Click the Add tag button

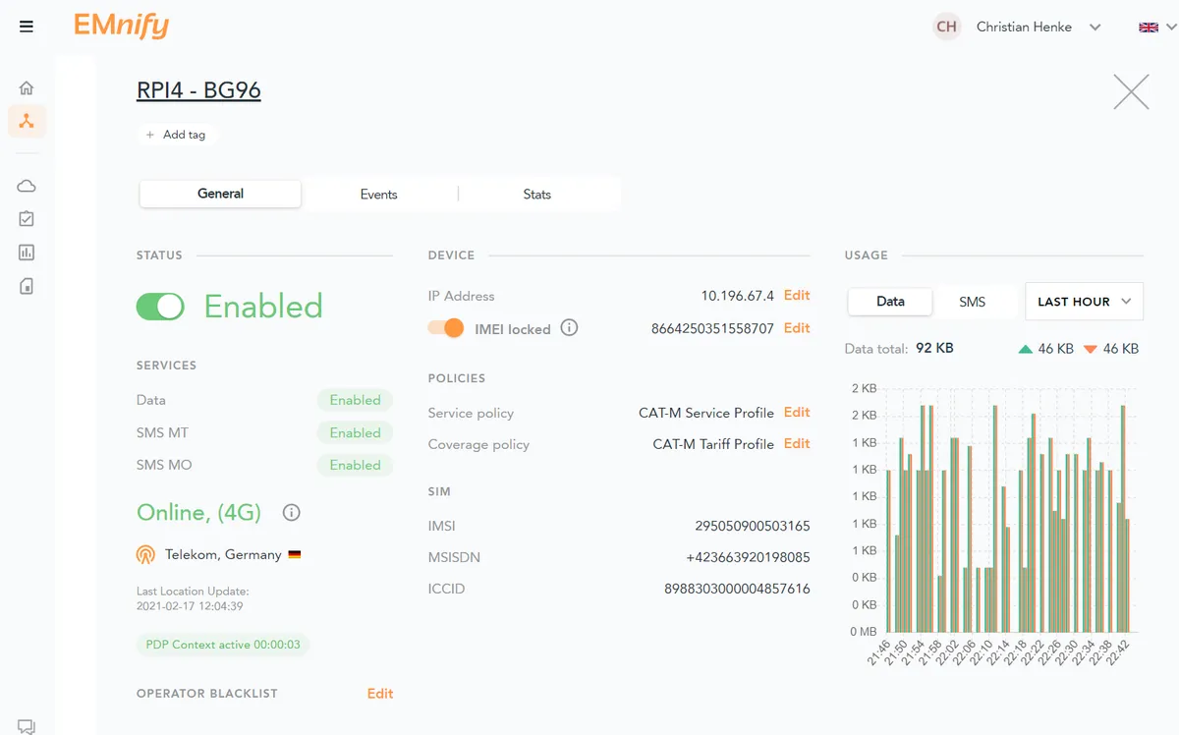[x=176, y=135]
